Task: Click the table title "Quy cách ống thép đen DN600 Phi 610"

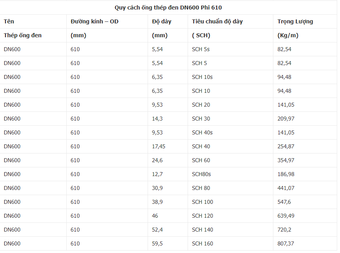Action: (171, 8)
